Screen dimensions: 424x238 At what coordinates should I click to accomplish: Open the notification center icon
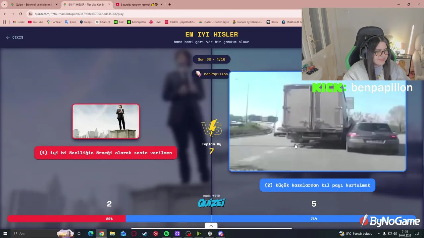(x=417, y=234)
